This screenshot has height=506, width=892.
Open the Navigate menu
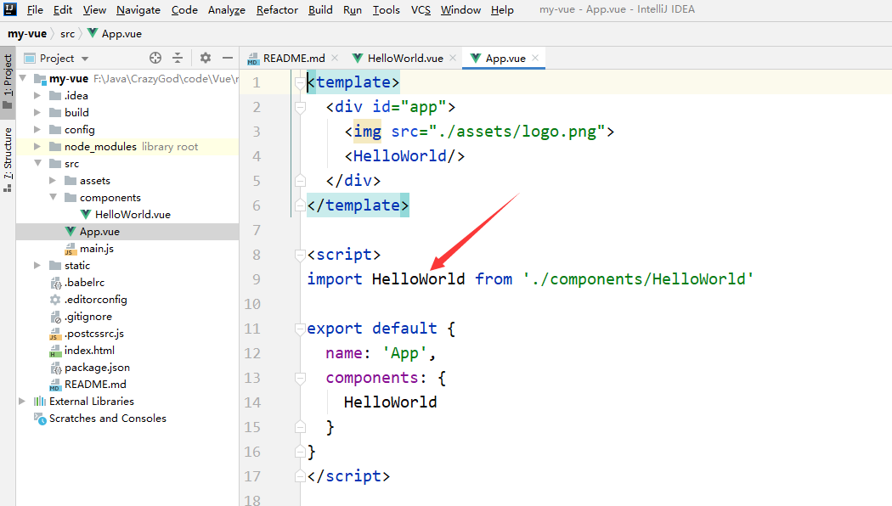[x=138, y=9]
